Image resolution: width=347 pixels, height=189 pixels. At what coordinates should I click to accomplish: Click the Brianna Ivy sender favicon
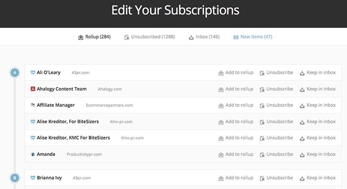point(33,178)
